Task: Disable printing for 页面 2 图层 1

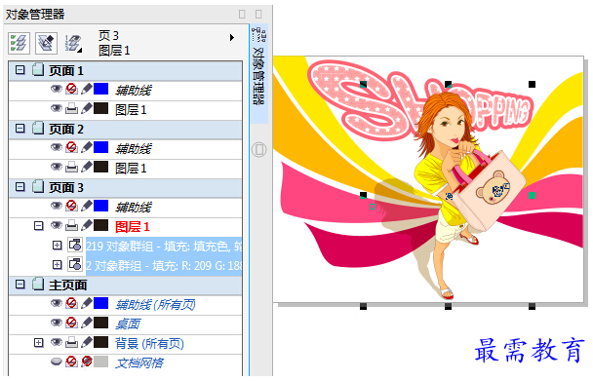Action: (x=71, y=167)
